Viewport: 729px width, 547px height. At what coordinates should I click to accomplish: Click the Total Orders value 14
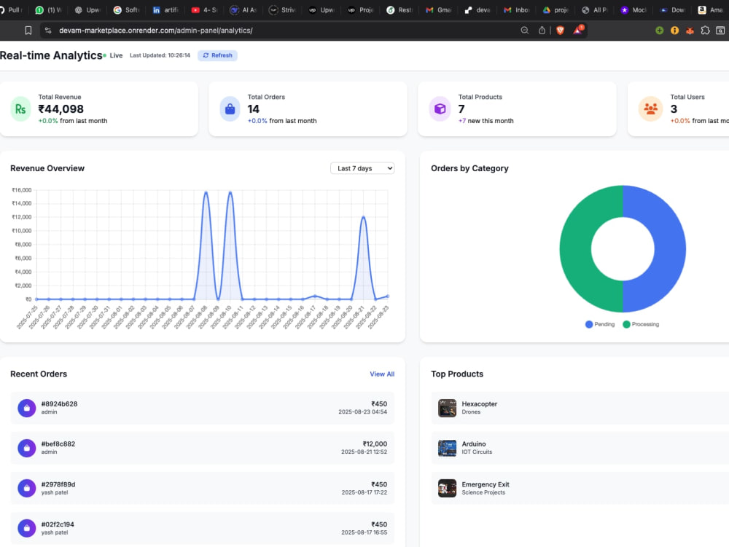tap(254, 109)
